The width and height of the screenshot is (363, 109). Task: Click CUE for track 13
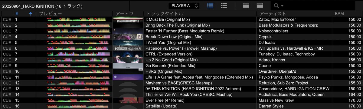click(x=7, y=89)
